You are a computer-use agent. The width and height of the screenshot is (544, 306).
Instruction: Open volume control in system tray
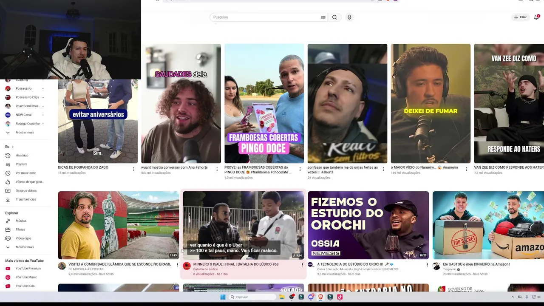(539, 297)
